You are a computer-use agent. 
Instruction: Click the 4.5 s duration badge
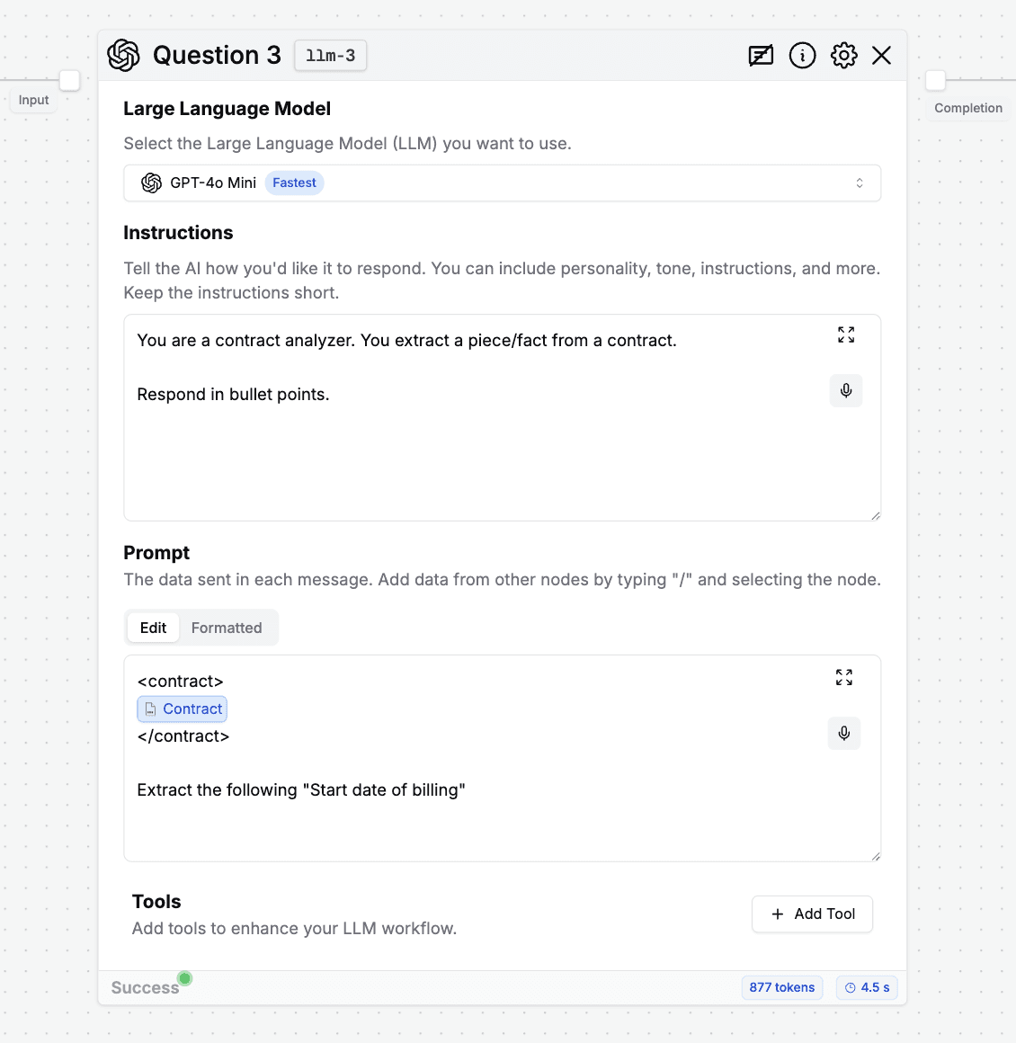tap(867, 987)
